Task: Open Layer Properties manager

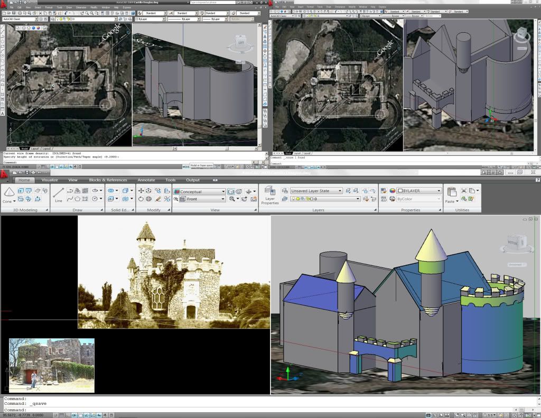Action: [x=270, y=195]
